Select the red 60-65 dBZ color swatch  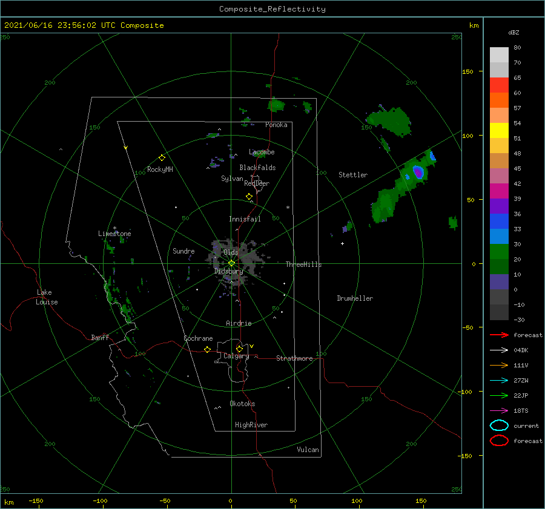coord(499,85)
